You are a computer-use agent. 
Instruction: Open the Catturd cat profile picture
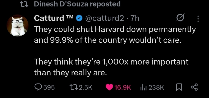click(x=17, y=25)
